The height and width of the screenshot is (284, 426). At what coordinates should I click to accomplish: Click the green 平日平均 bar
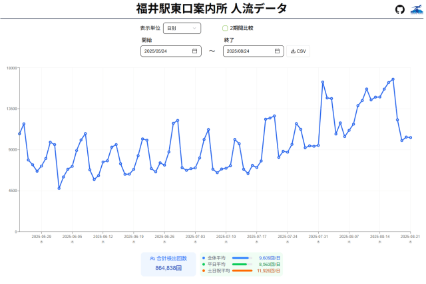(240, 264)
